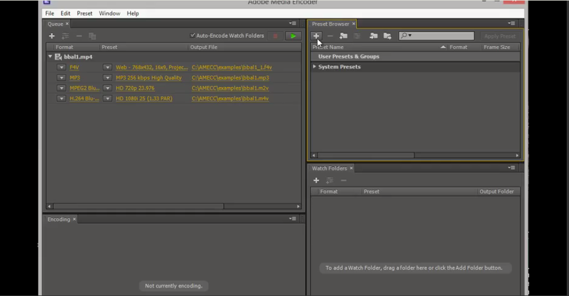
Task: Create new preset in Preset Browser
Action: pyautogui.click(x=316, y=36)
